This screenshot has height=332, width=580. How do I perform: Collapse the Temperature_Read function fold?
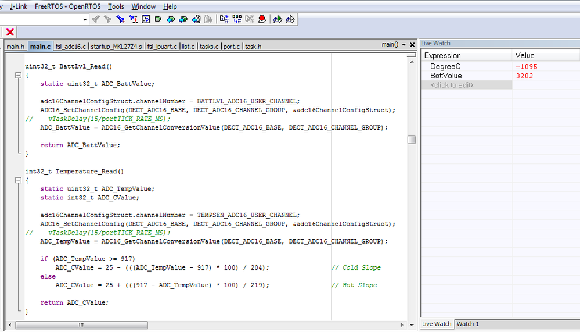18,180
